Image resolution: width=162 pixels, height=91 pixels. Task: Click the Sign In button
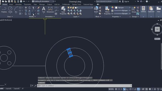click(126, 2)
